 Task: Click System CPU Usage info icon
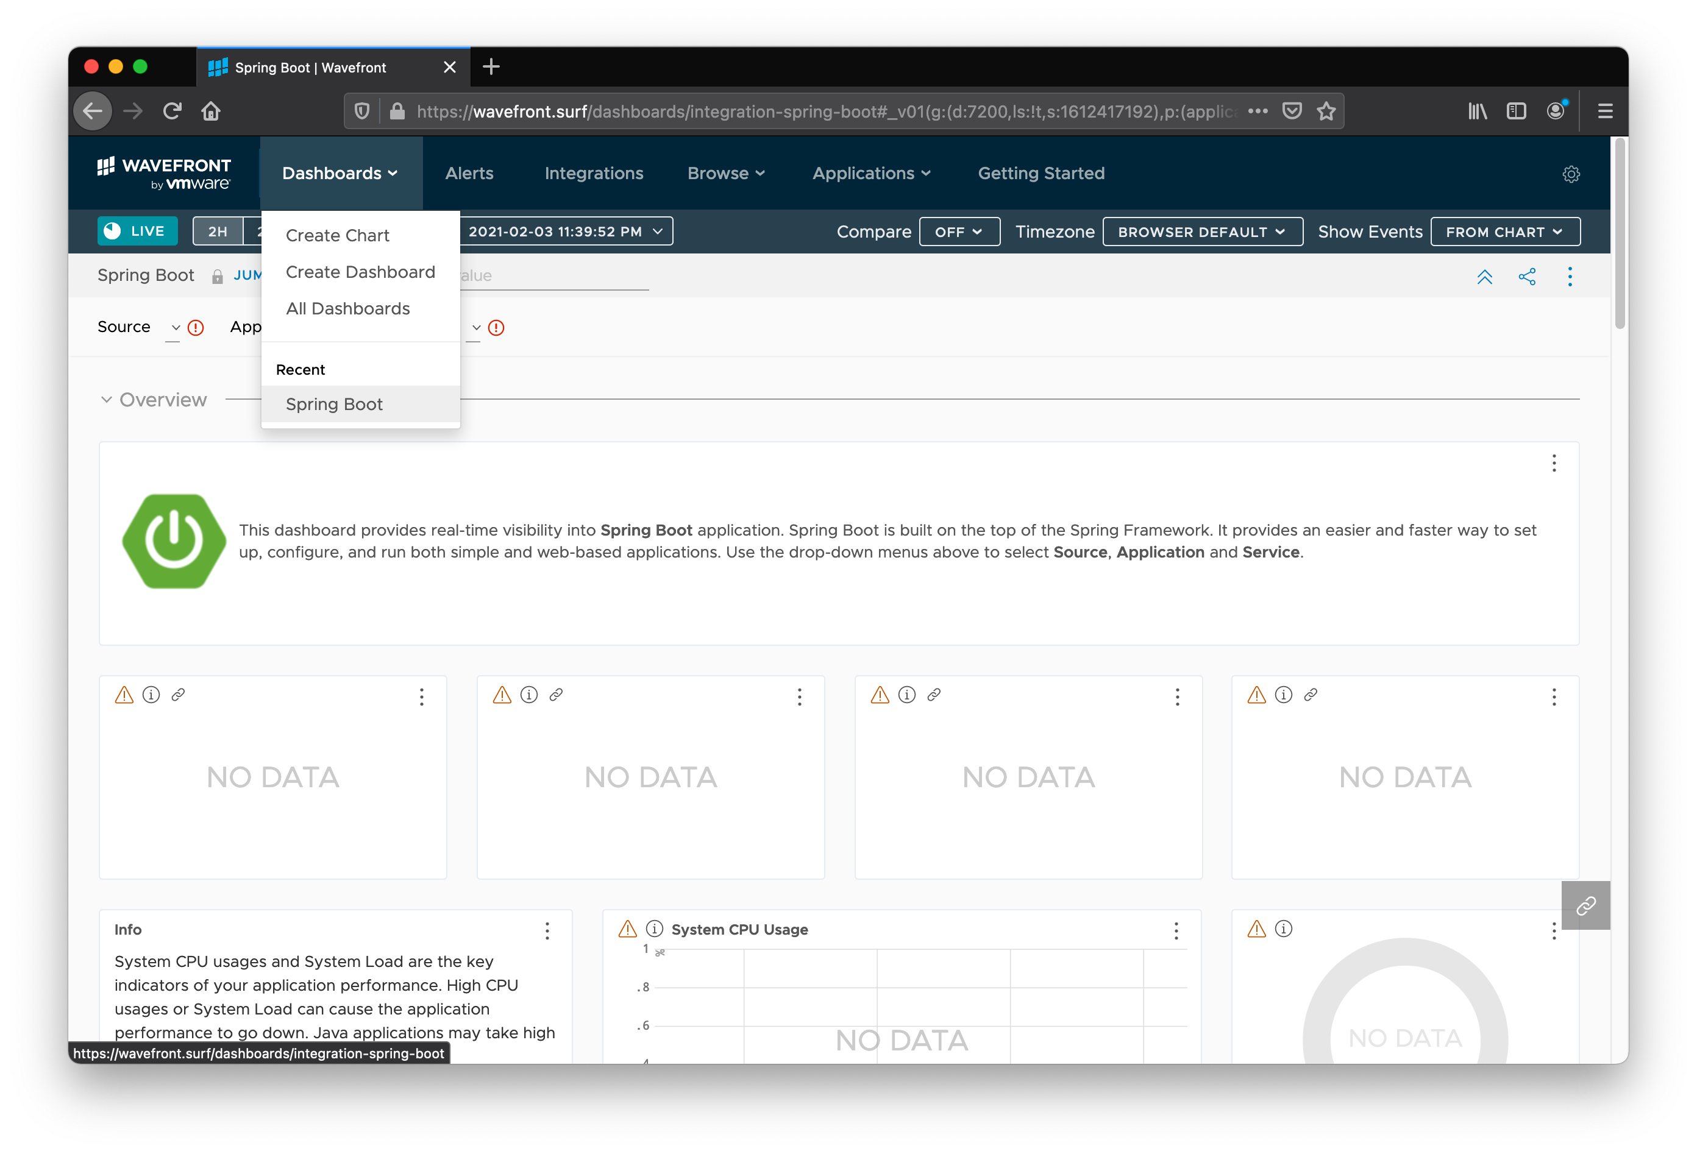tap(654, 929)
